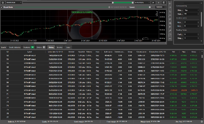Click the save results icon beside stop

pyautogui.click(x=164, y=2)
